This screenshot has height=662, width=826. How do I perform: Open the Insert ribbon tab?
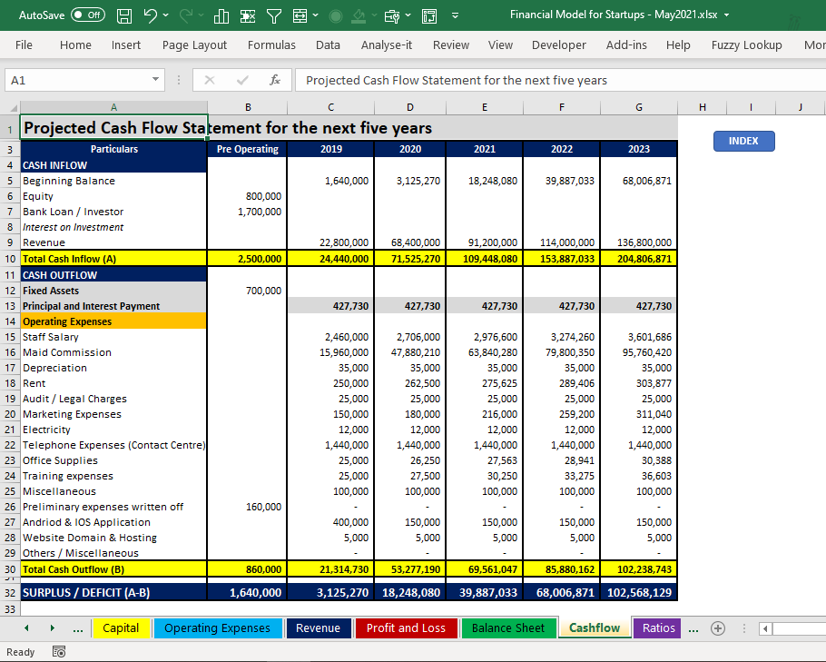[x=126, y=45]
